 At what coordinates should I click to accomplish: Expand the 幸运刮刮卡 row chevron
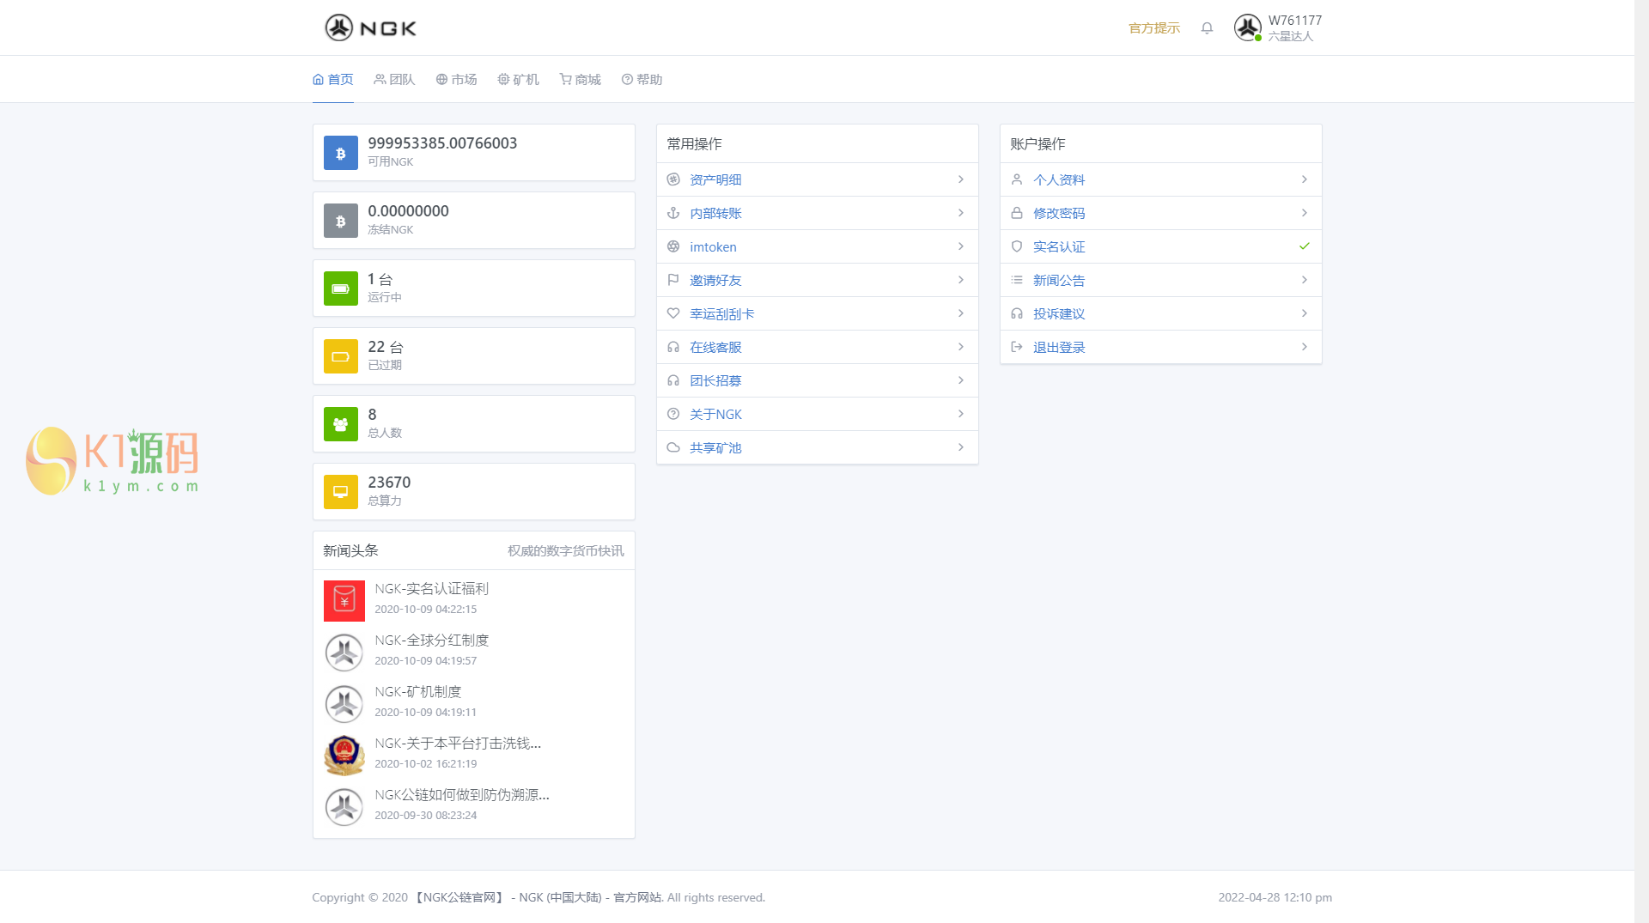(x=961, y=313)
